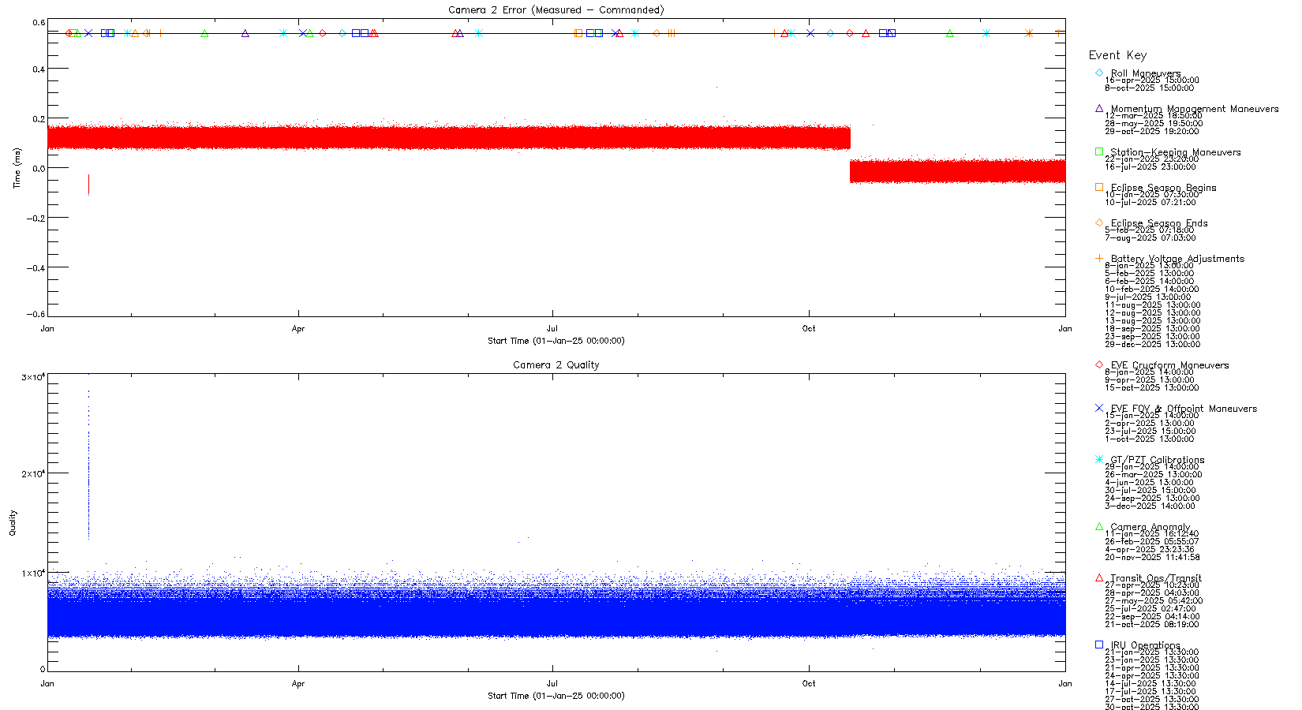
Task: Click the Camera 2 Error plot title
Action: tap(556, 10)
